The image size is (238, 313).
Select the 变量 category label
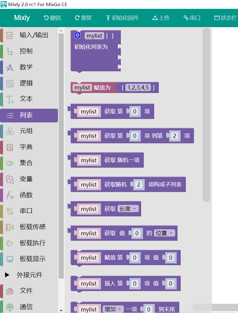pyautogui.click(x=26, y=179)
